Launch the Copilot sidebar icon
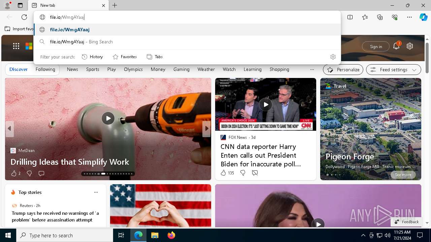431x242 pixels. (423, 17)
